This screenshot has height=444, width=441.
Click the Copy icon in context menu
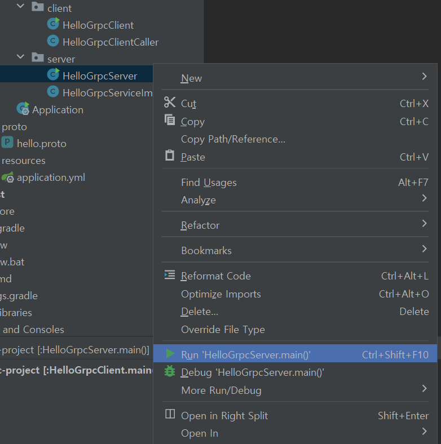(170, 120)
